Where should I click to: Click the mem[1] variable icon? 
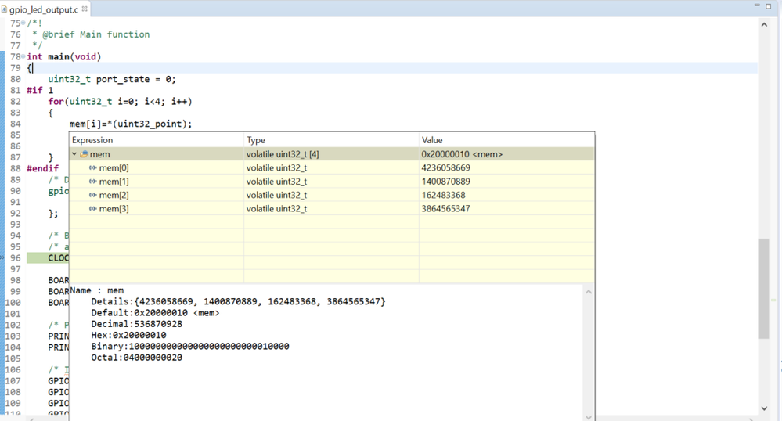92,182
